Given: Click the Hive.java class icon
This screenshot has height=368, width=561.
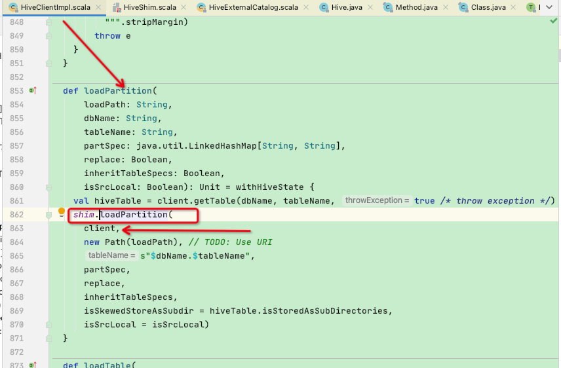Looking at the screenshot, I should tap(324, 7).
